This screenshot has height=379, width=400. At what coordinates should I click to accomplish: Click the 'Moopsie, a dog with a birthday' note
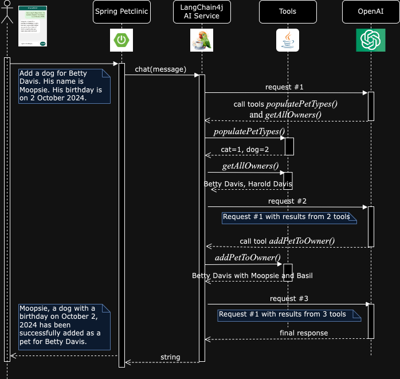coord(64,327)
